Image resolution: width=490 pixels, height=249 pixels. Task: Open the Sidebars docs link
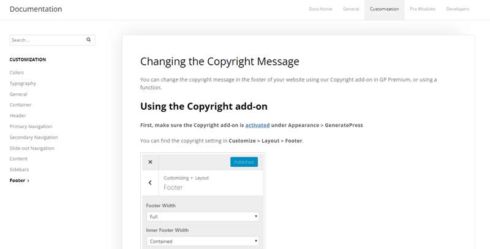19,169
